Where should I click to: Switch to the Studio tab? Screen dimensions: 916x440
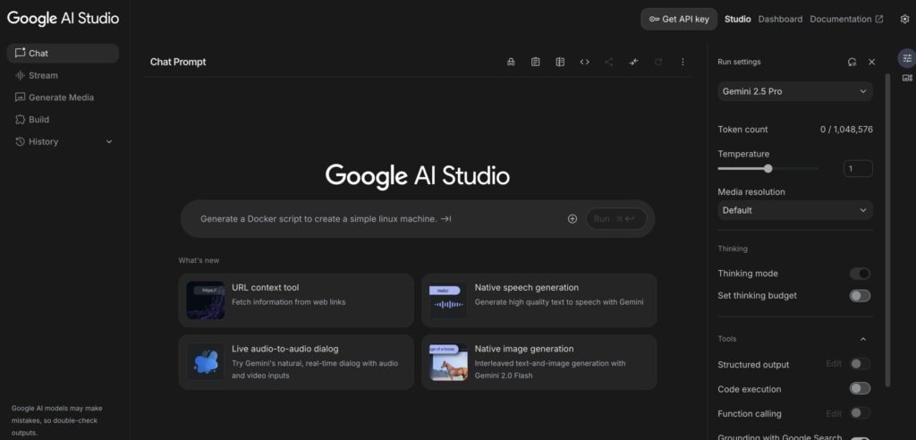(738, 20)
